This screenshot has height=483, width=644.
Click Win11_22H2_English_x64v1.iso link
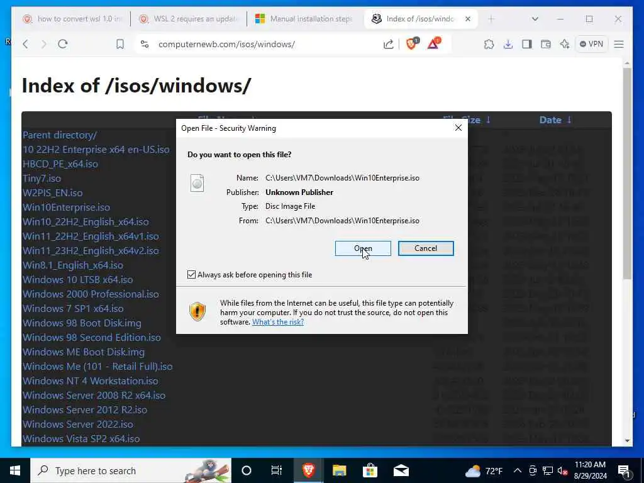[91, 236]
